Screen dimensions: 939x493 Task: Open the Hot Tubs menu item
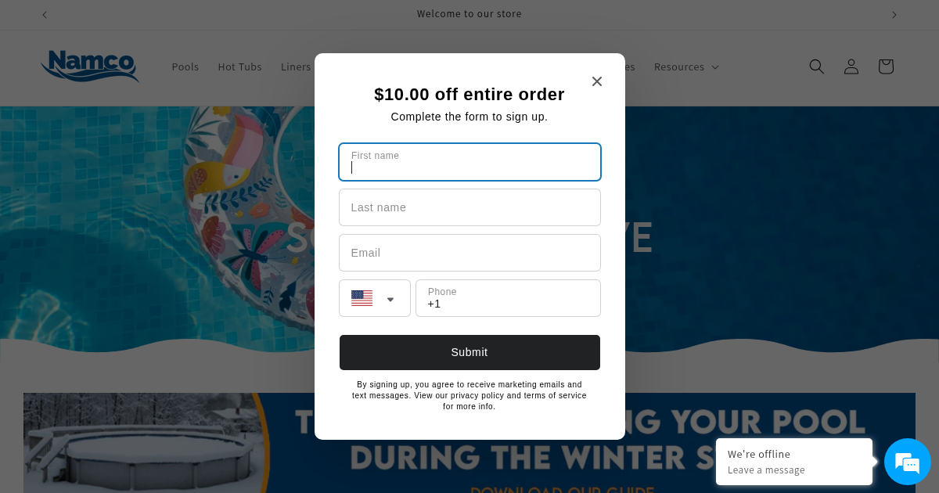240,67
